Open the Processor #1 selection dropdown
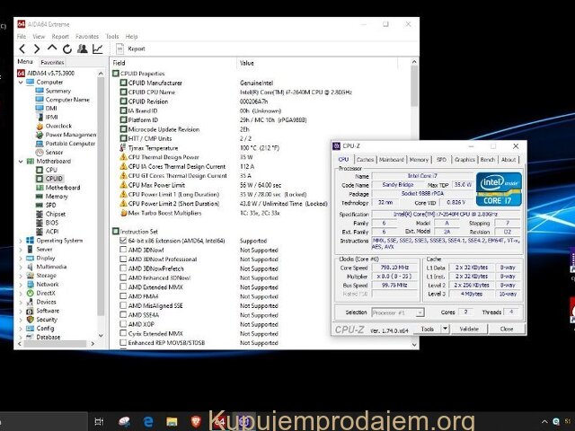This screenshot has height=431, width=575. tap(400, 312)
